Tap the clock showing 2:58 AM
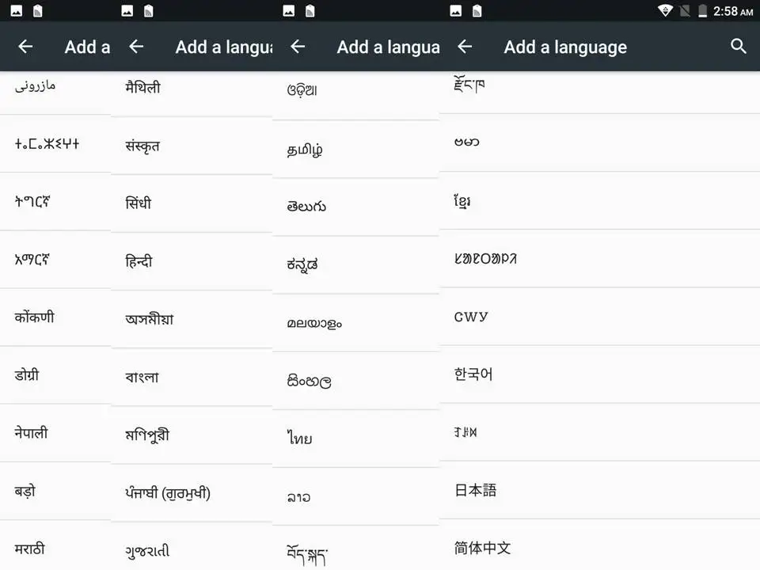This screenshot has height=570, width=760. coord(732,11)
